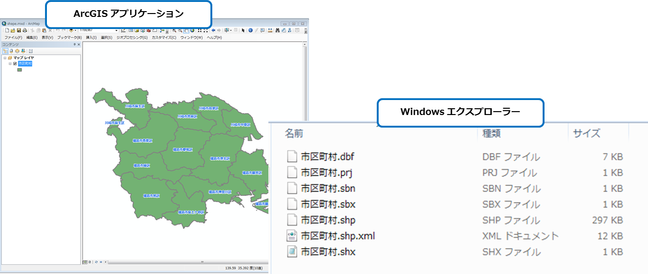The height and width of the screenshot is (274, 648).
Task: Collapse the マップ レイヤ tree node
Action: click(x=5, y=58)
